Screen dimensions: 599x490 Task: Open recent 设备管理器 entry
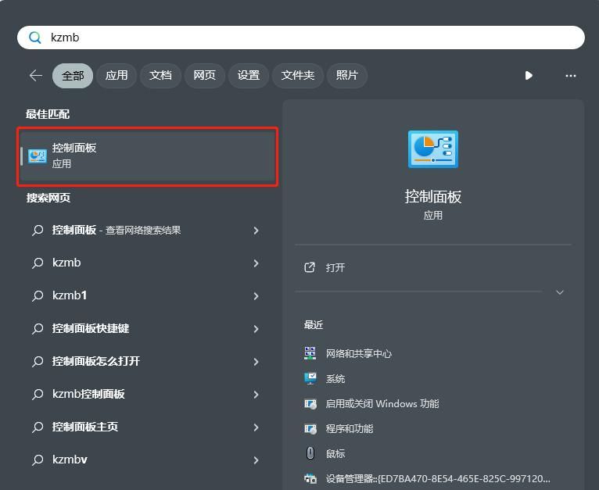tap(438, 478)
